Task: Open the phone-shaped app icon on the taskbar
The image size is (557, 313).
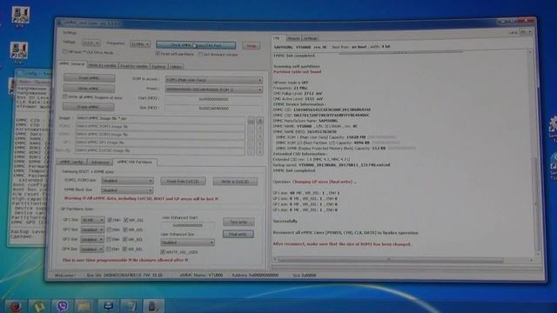Action: pyautogui.click(x=152, y=306)
